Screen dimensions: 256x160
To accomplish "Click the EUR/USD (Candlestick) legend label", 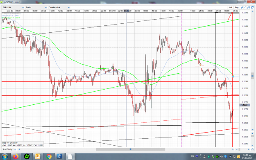I will (x=11, y=14).
